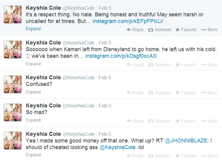Open More menu on the "So mad?" tweet
Viewport: 222px width, 160px height.
(209, 121)
